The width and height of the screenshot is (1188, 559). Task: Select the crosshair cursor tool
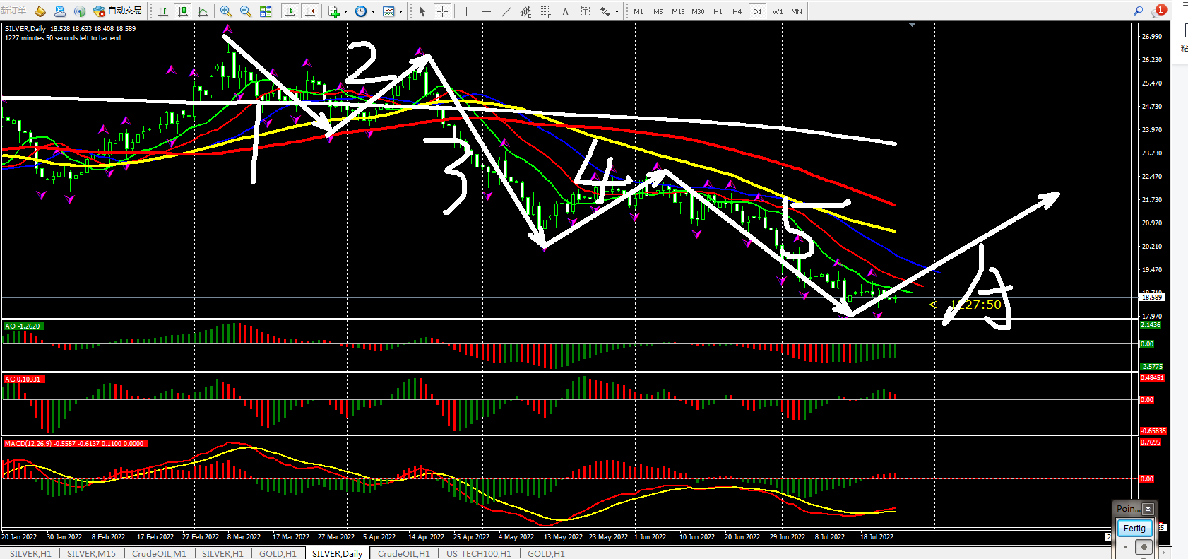442,11
